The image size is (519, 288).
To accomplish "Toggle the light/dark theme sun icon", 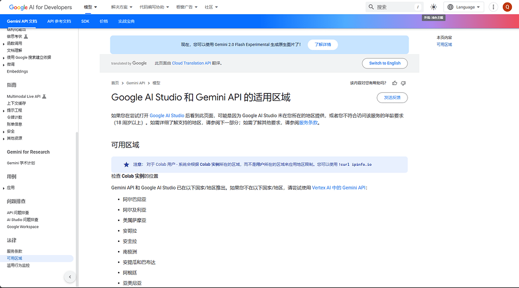I will coord(434,7).
